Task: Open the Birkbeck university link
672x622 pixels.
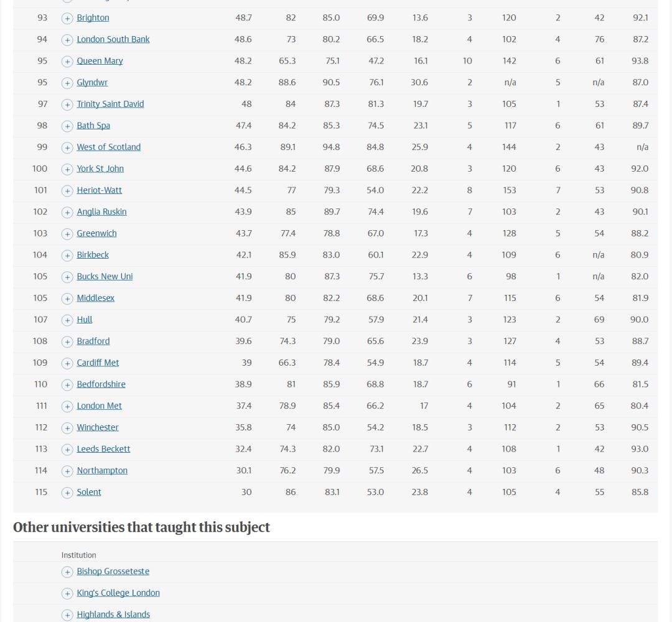Action: (93, 255)
